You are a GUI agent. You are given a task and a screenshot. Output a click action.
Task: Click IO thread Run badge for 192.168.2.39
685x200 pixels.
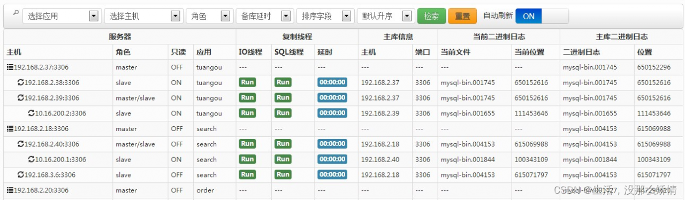[x=247, y=98]
